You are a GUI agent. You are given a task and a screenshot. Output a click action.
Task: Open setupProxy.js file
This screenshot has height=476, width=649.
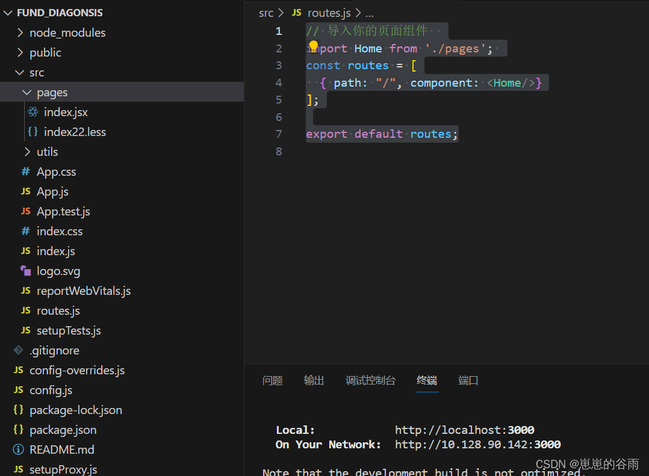pos(63,469)
